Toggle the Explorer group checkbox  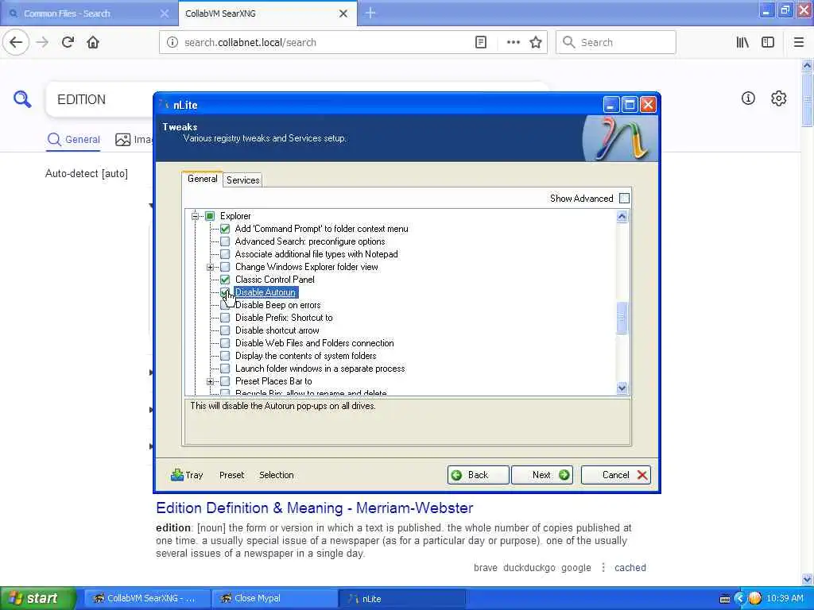pos(210,216)
